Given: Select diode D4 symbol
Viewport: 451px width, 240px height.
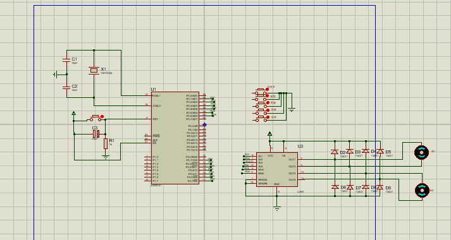Looking at the screenshot, I should [366, 151].
